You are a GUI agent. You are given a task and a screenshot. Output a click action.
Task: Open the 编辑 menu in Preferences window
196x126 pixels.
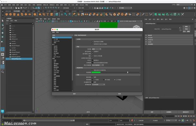click(53, 32)
